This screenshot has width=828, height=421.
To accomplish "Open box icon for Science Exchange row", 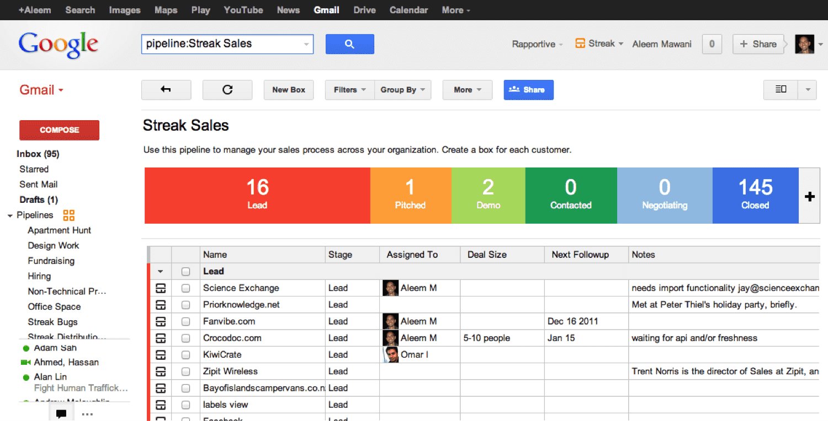I will click(161, 288).
